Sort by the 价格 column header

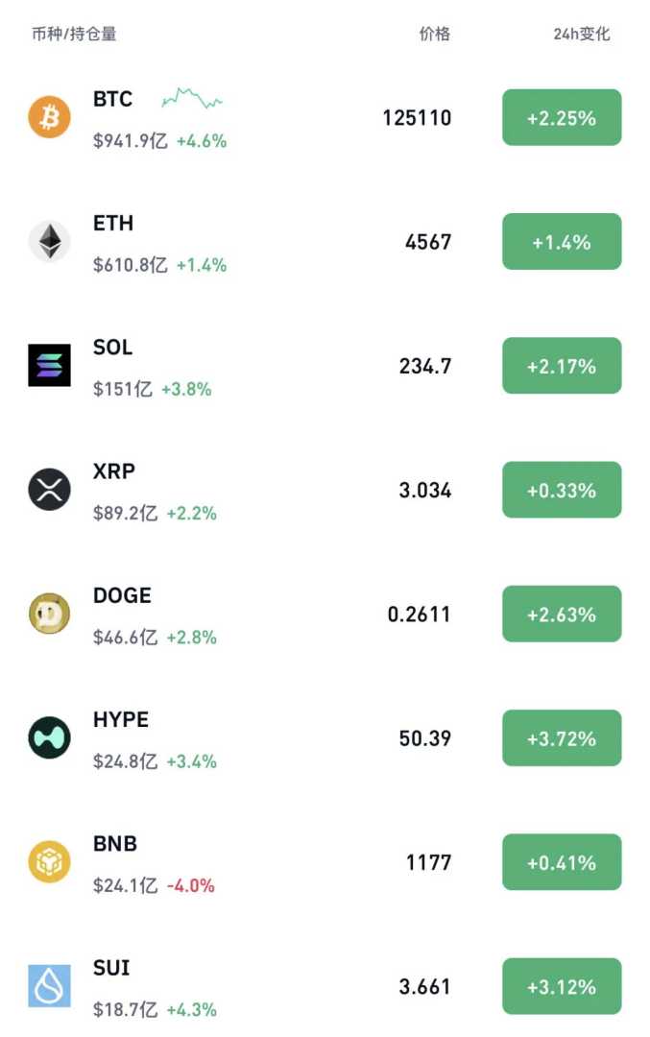[434, 35]
